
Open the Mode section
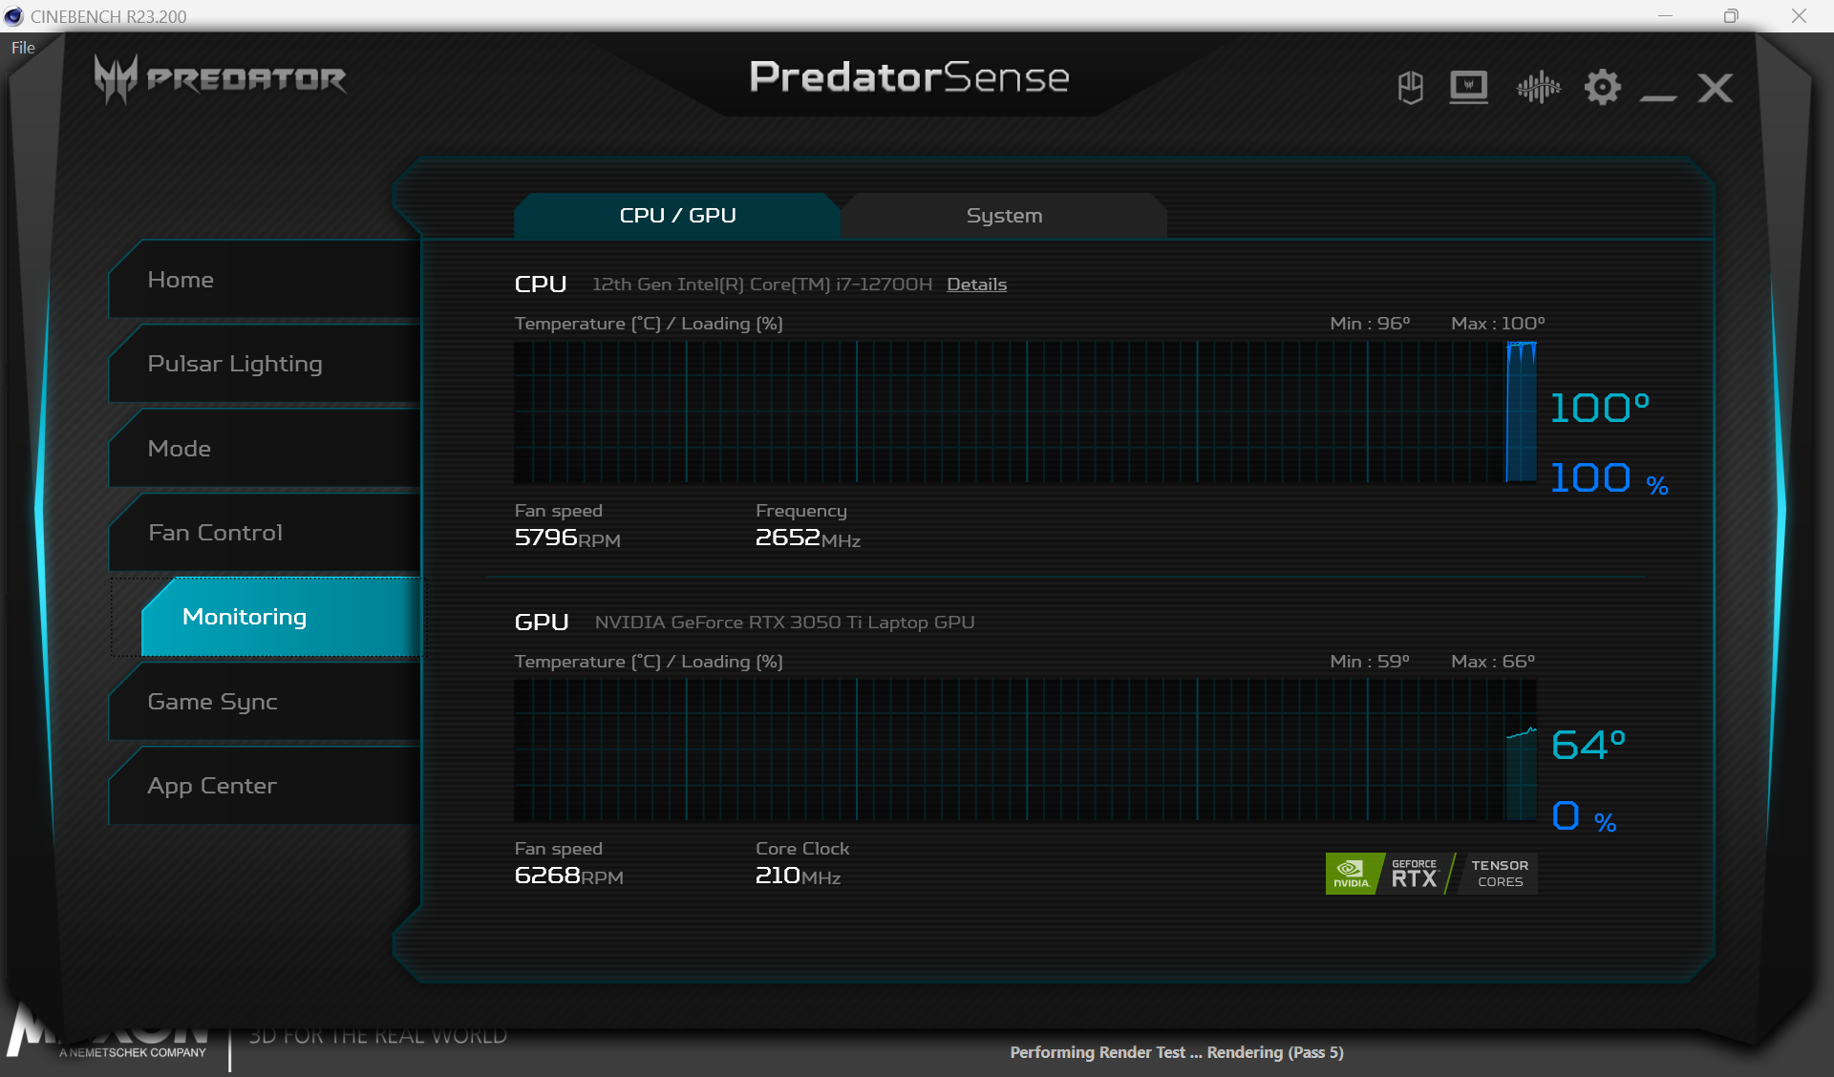[x=265, y=449]
